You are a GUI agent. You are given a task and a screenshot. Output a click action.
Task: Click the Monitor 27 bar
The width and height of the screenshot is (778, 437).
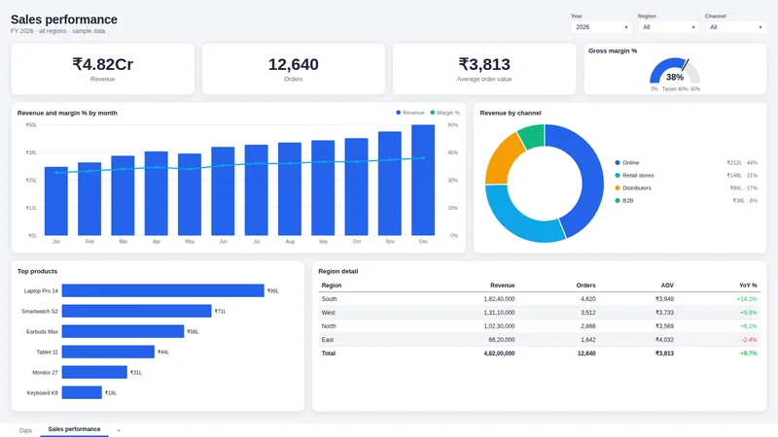(94, 372)
